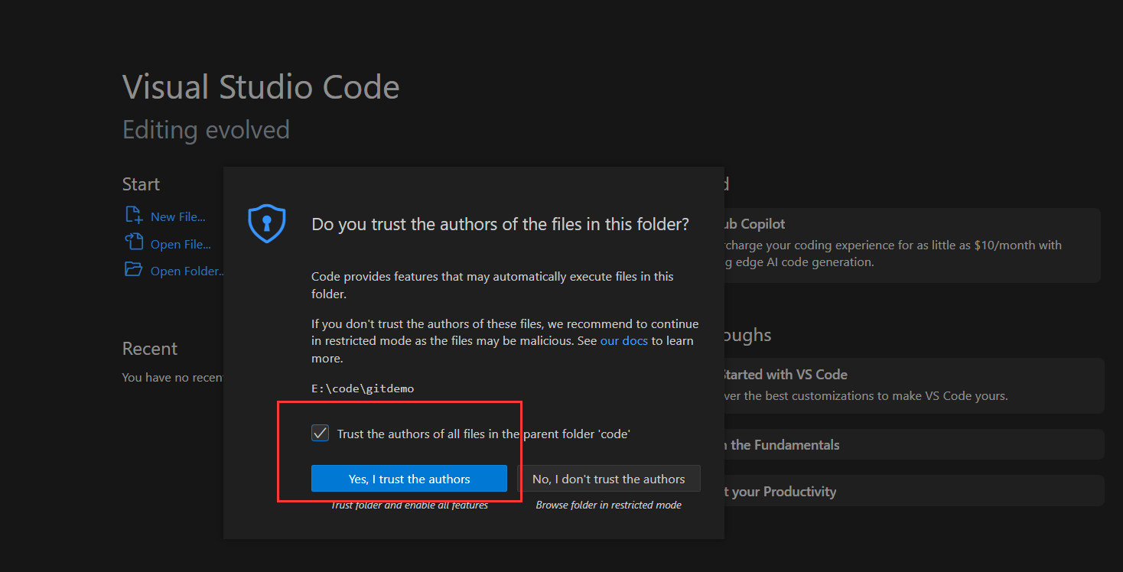
Task: Click 'Browse folder in restricted mode' caption
Action: click(609, 505)
